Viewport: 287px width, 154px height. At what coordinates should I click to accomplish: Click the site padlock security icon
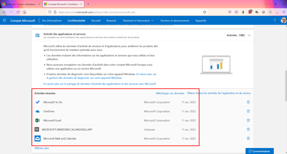(55, 12)
